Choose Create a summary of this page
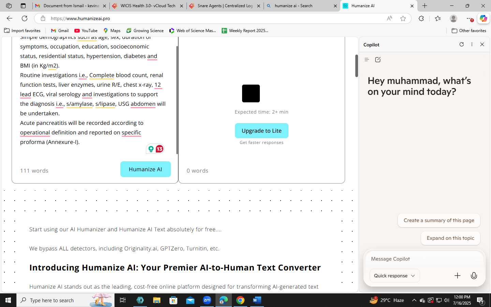This screenshot has height=307, width=491. 439,220
